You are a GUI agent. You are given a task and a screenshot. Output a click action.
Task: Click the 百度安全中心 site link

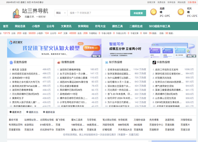[156, 125]
